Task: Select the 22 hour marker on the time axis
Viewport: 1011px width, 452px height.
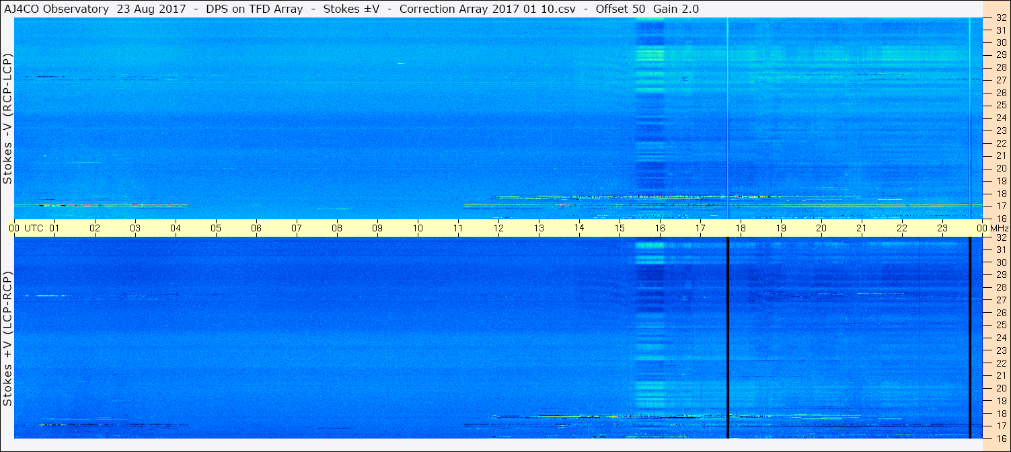Action: (x=902, y=228)
